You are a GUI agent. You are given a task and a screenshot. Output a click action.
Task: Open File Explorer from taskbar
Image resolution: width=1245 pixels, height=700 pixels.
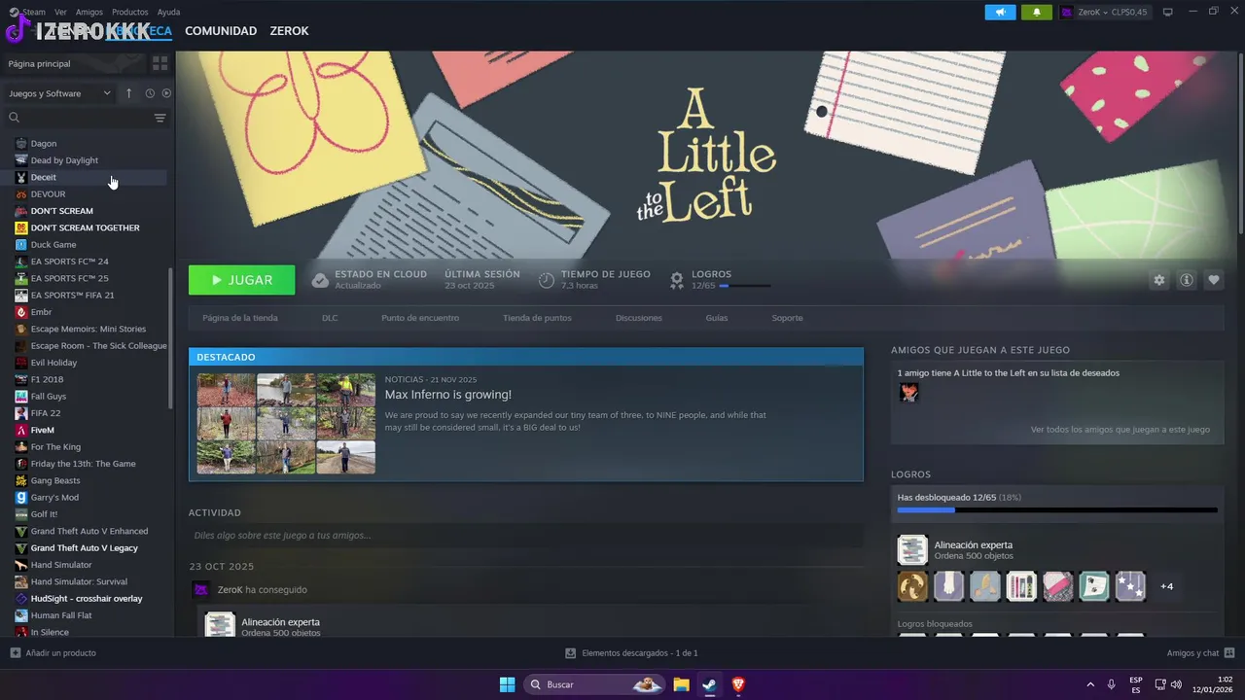681,684
